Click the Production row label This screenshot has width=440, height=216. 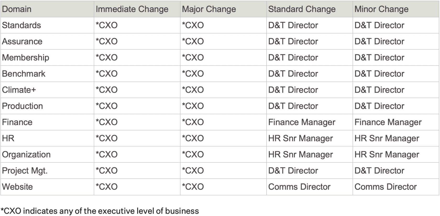tap(23, 106)
